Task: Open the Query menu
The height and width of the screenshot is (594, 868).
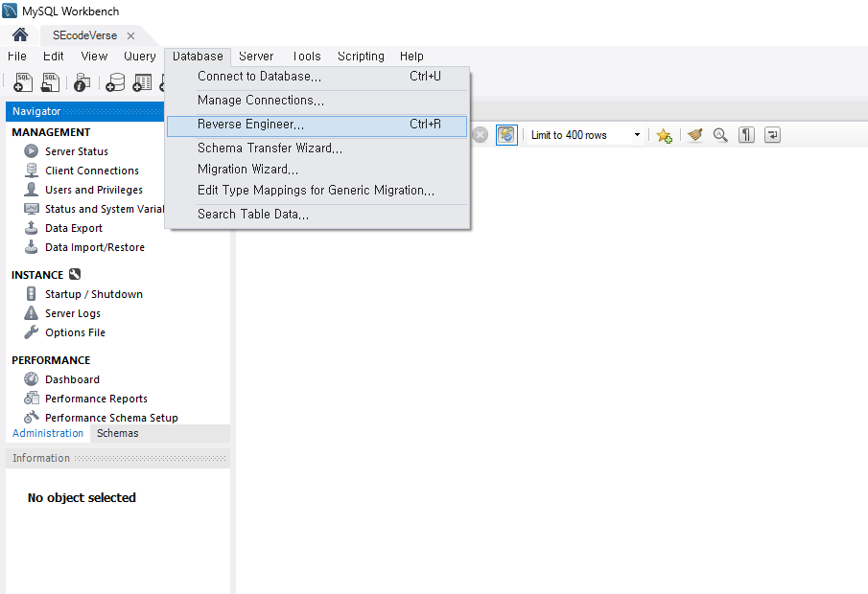Action: (139, 56)
